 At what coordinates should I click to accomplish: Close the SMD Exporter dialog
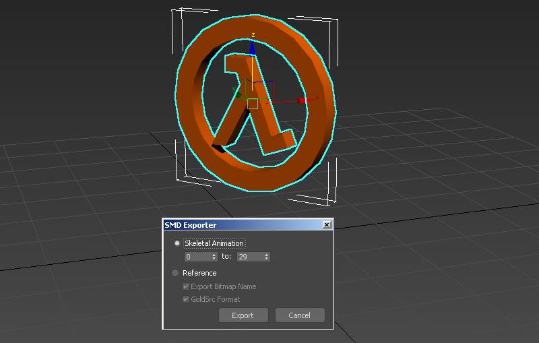click(x=327, y=225)
